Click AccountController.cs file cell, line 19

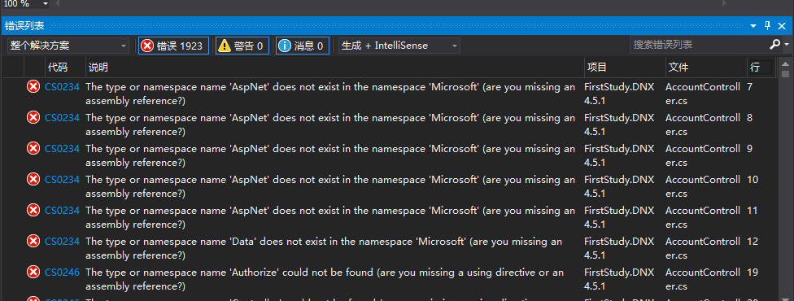(703, 279)
